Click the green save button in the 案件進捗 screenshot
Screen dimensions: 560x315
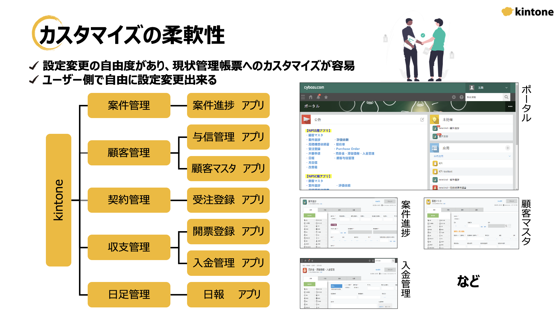310,215
